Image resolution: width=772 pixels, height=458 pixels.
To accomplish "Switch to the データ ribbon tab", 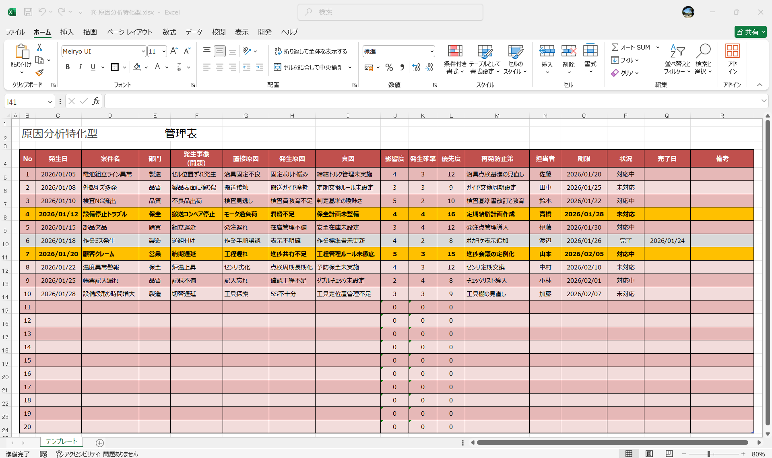I will pyautogui.click(x=193, y=32).
